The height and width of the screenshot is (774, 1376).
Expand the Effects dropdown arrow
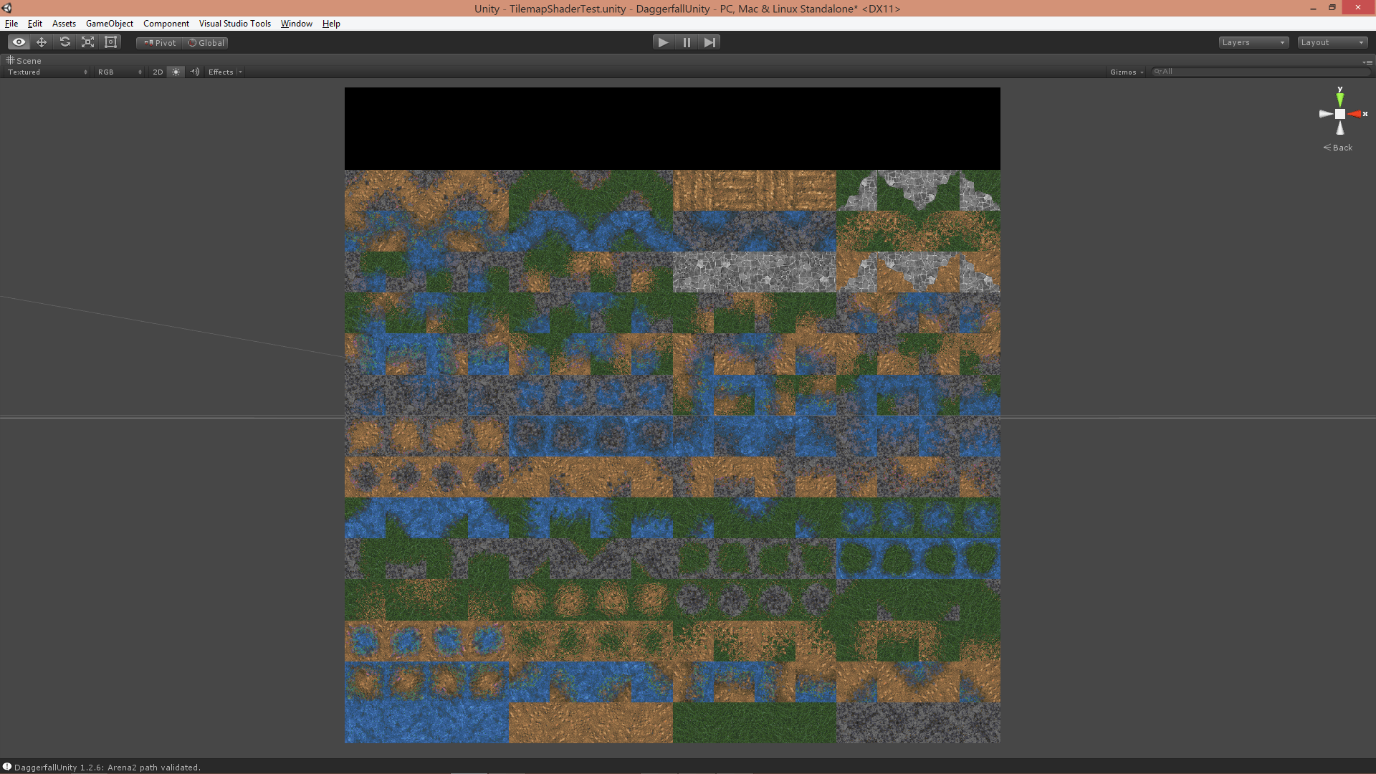pyautogui.click(x=240, y=72)
